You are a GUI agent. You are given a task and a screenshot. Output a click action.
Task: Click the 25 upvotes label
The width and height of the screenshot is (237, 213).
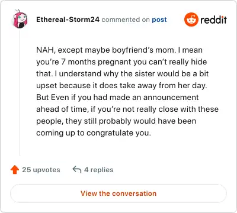point(41,170)
